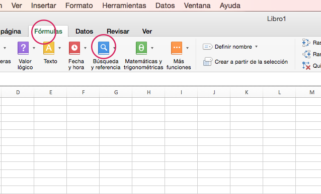
Task: Select column G header
Action: [x=116, y=92]
